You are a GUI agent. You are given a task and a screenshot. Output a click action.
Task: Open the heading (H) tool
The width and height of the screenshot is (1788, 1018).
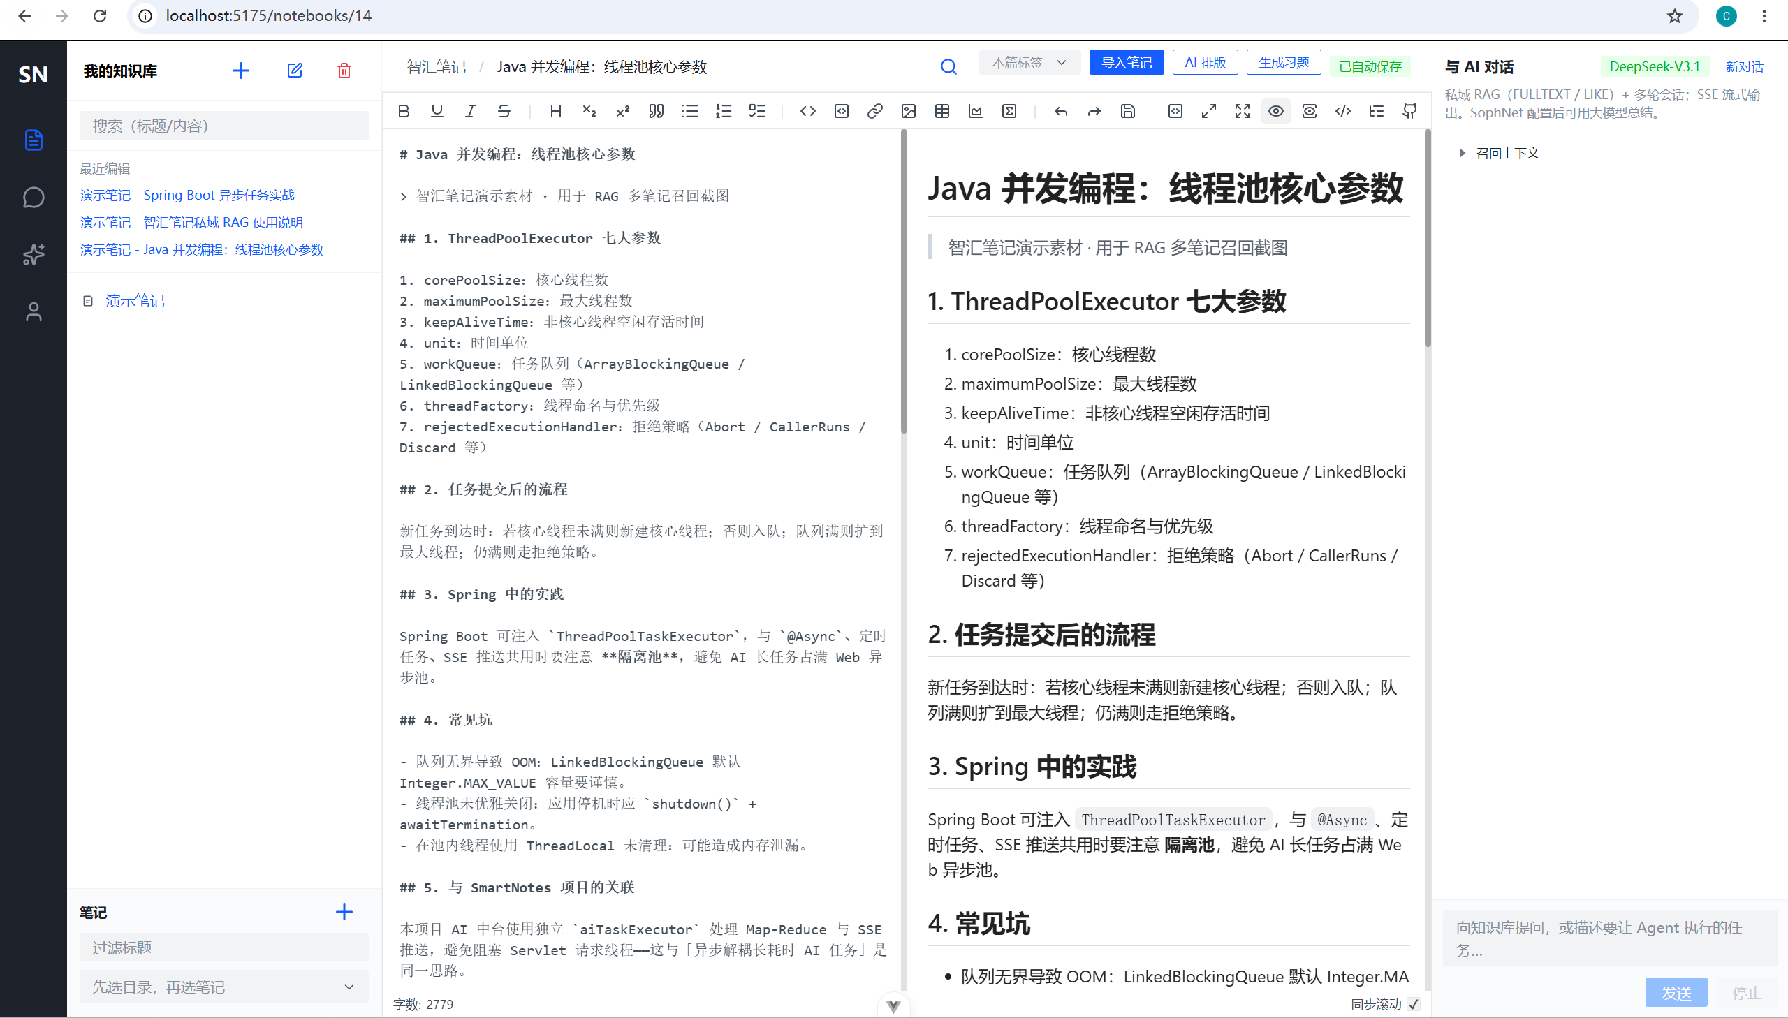(556, 111)
